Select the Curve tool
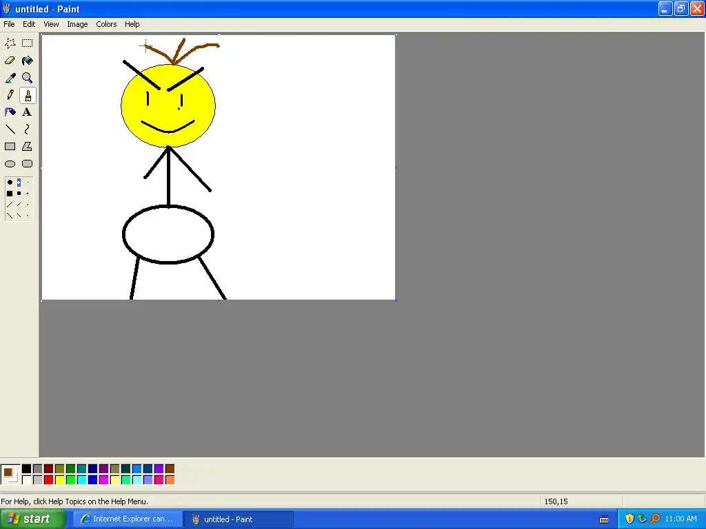Image resolution: width=706 pixels, height=529 pixels. click(27, 129)
